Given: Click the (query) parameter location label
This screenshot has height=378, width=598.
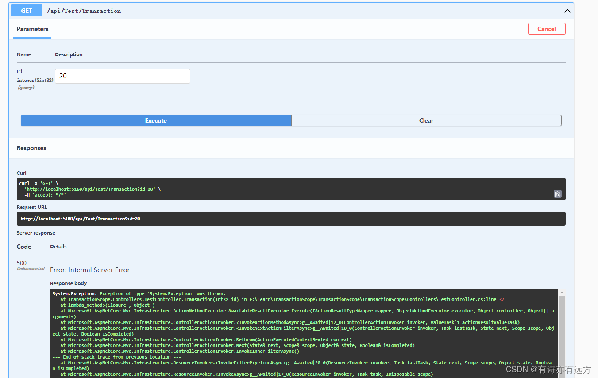Looking at the screenshot, I should tap(26, 88).
